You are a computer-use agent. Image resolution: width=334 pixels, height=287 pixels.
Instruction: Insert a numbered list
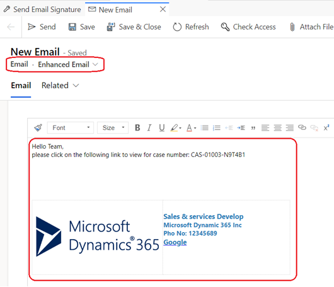217,127
